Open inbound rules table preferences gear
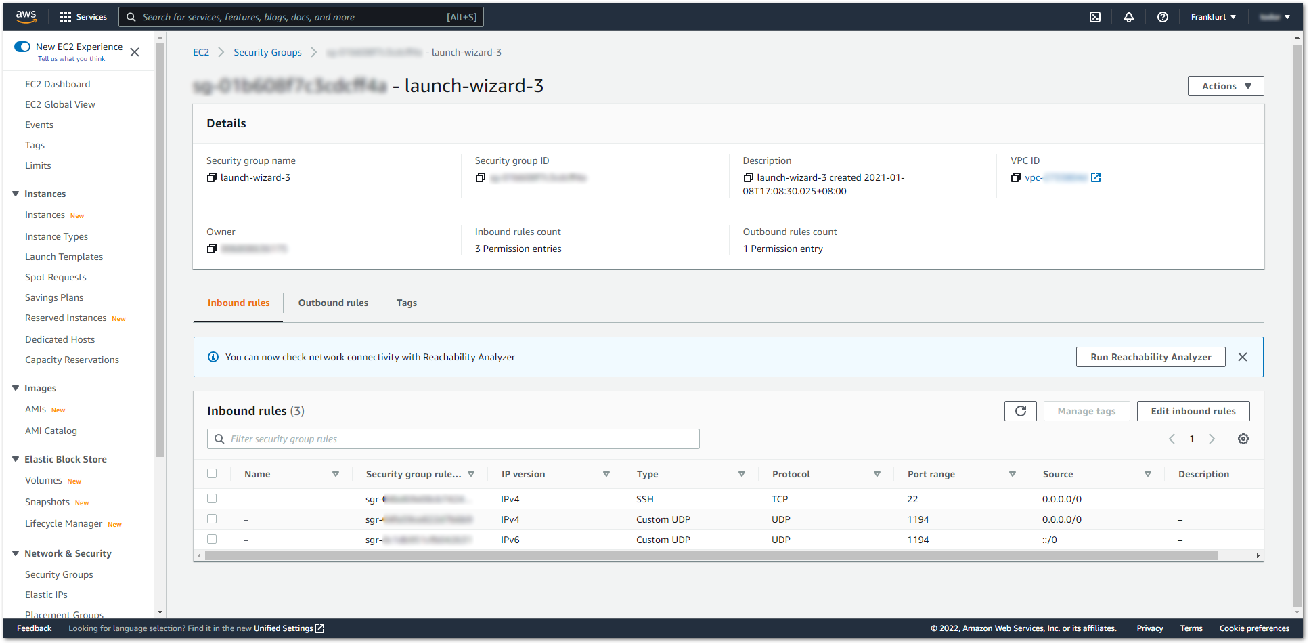Image resolution: width=1309 pixels, height=644 pixels. (1243, 439)
